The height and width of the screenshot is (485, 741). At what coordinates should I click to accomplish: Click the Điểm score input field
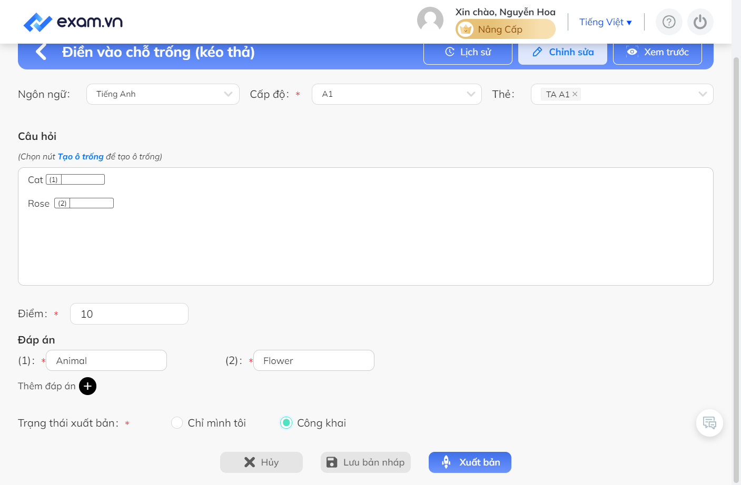point(129,314)
